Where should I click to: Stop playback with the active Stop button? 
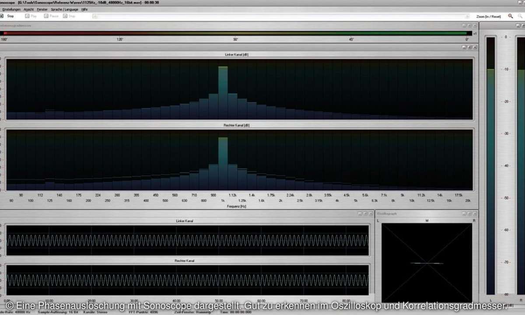(7, 16)
